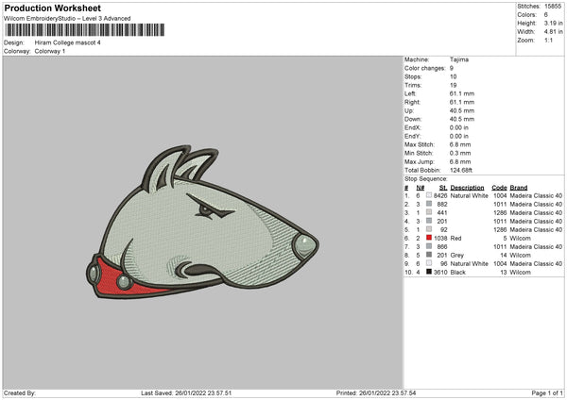Select 'Natural White' description in stop row 1
567x400 pixels.
coord(469,195)
